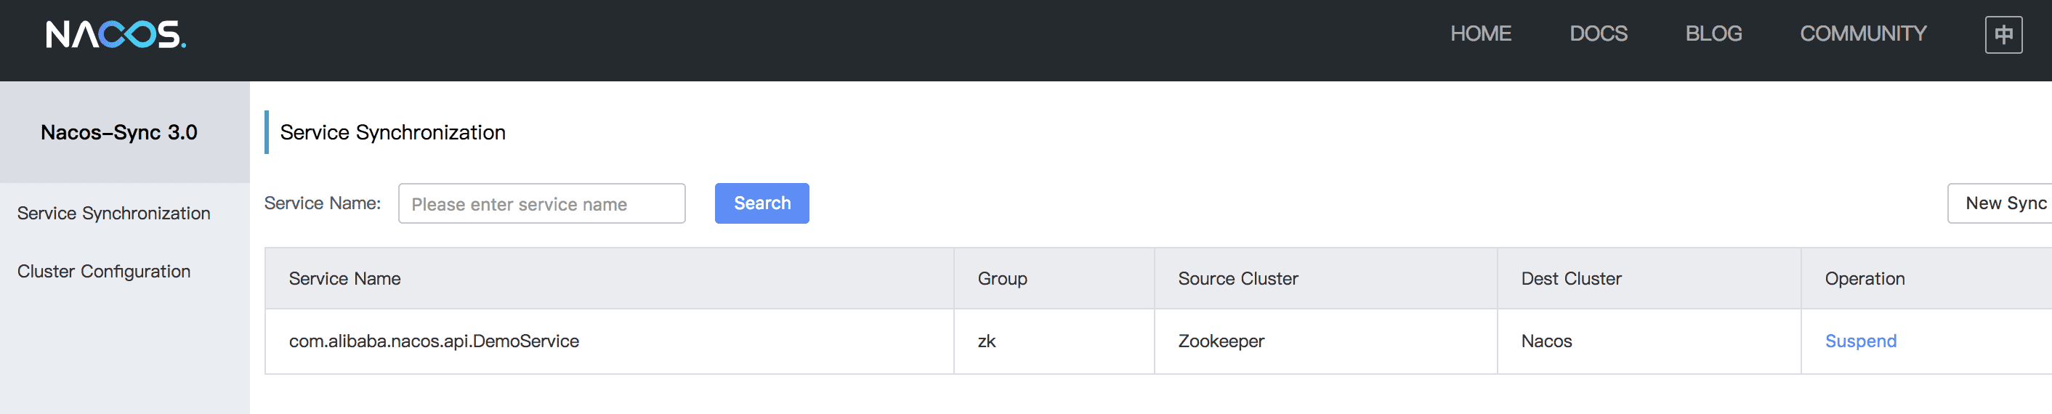Select Cluster Configuration in sidebar
This screenshot has height=414, width=2052.
click(104, 272)
